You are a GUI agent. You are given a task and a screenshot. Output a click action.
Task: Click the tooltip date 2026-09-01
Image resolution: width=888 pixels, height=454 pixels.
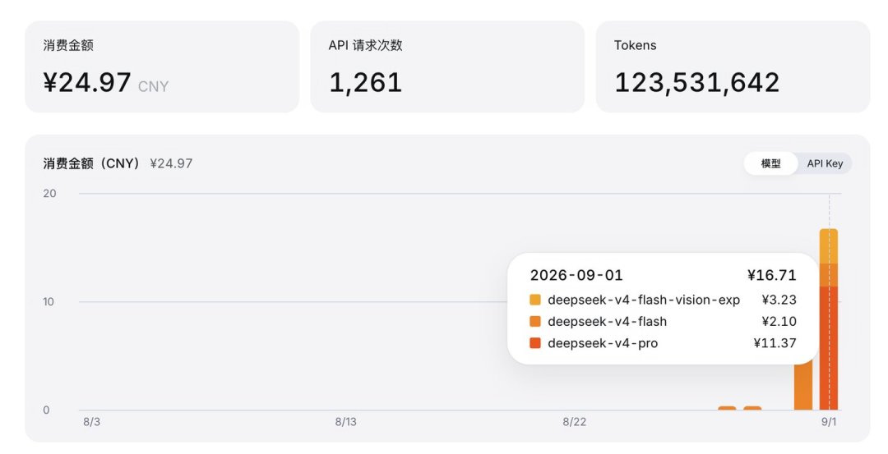click(x=576, y=275)
